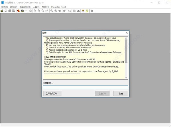Click the zoom extents arrow icon
Viewport: 171px width, 127px height.
(x=47, y=11)
